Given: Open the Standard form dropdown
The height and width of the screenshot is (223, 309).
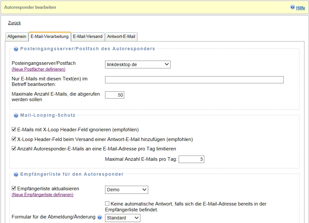Looking at the screenshot, I should coord(123,218).
